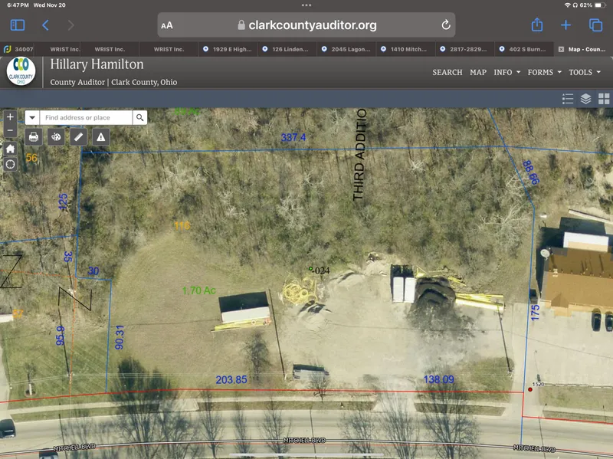
Task: Click the warning triangle tool icon
Action: coord(100,137)
